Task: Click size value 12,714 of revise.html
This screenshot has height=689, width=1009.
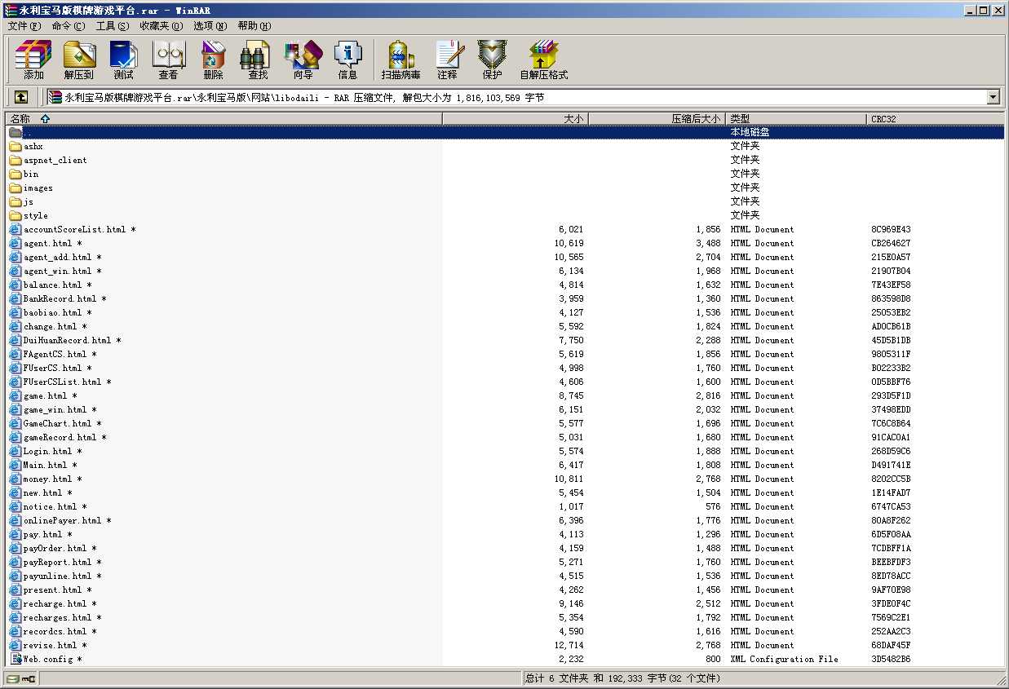Action: tap(569, 646)
